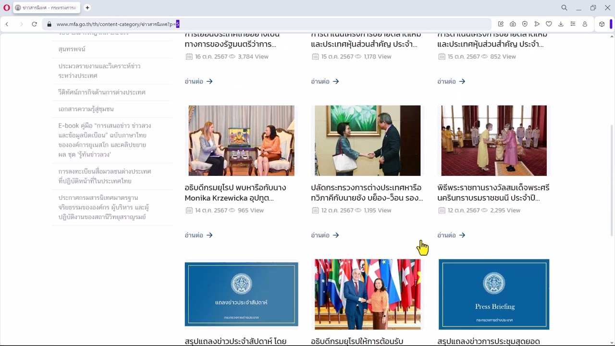Click eye icon beside 965 View
615x346 pixels.
tap(232, 210)
